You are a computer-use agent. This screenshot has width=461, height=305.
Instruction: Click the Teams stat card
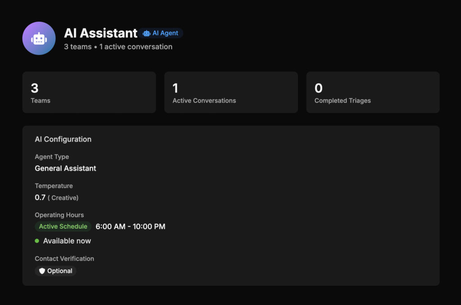coord(89,92)
